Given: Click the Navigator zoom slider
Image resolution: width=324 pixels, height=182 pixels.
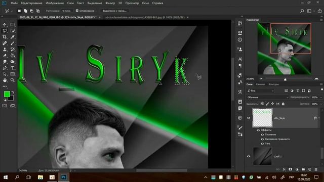Looking at the screenshot, I should 285,79.
